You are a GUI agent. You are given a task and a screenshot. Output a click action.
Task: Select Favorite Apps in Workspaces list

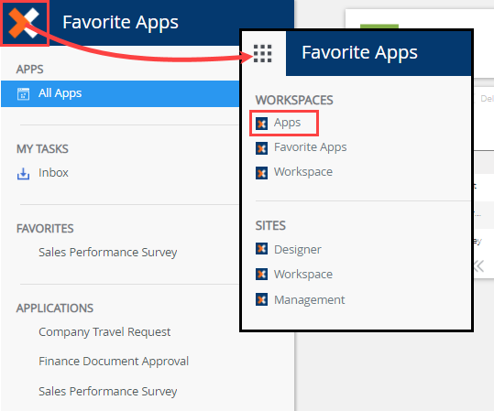tap(311, 147)
